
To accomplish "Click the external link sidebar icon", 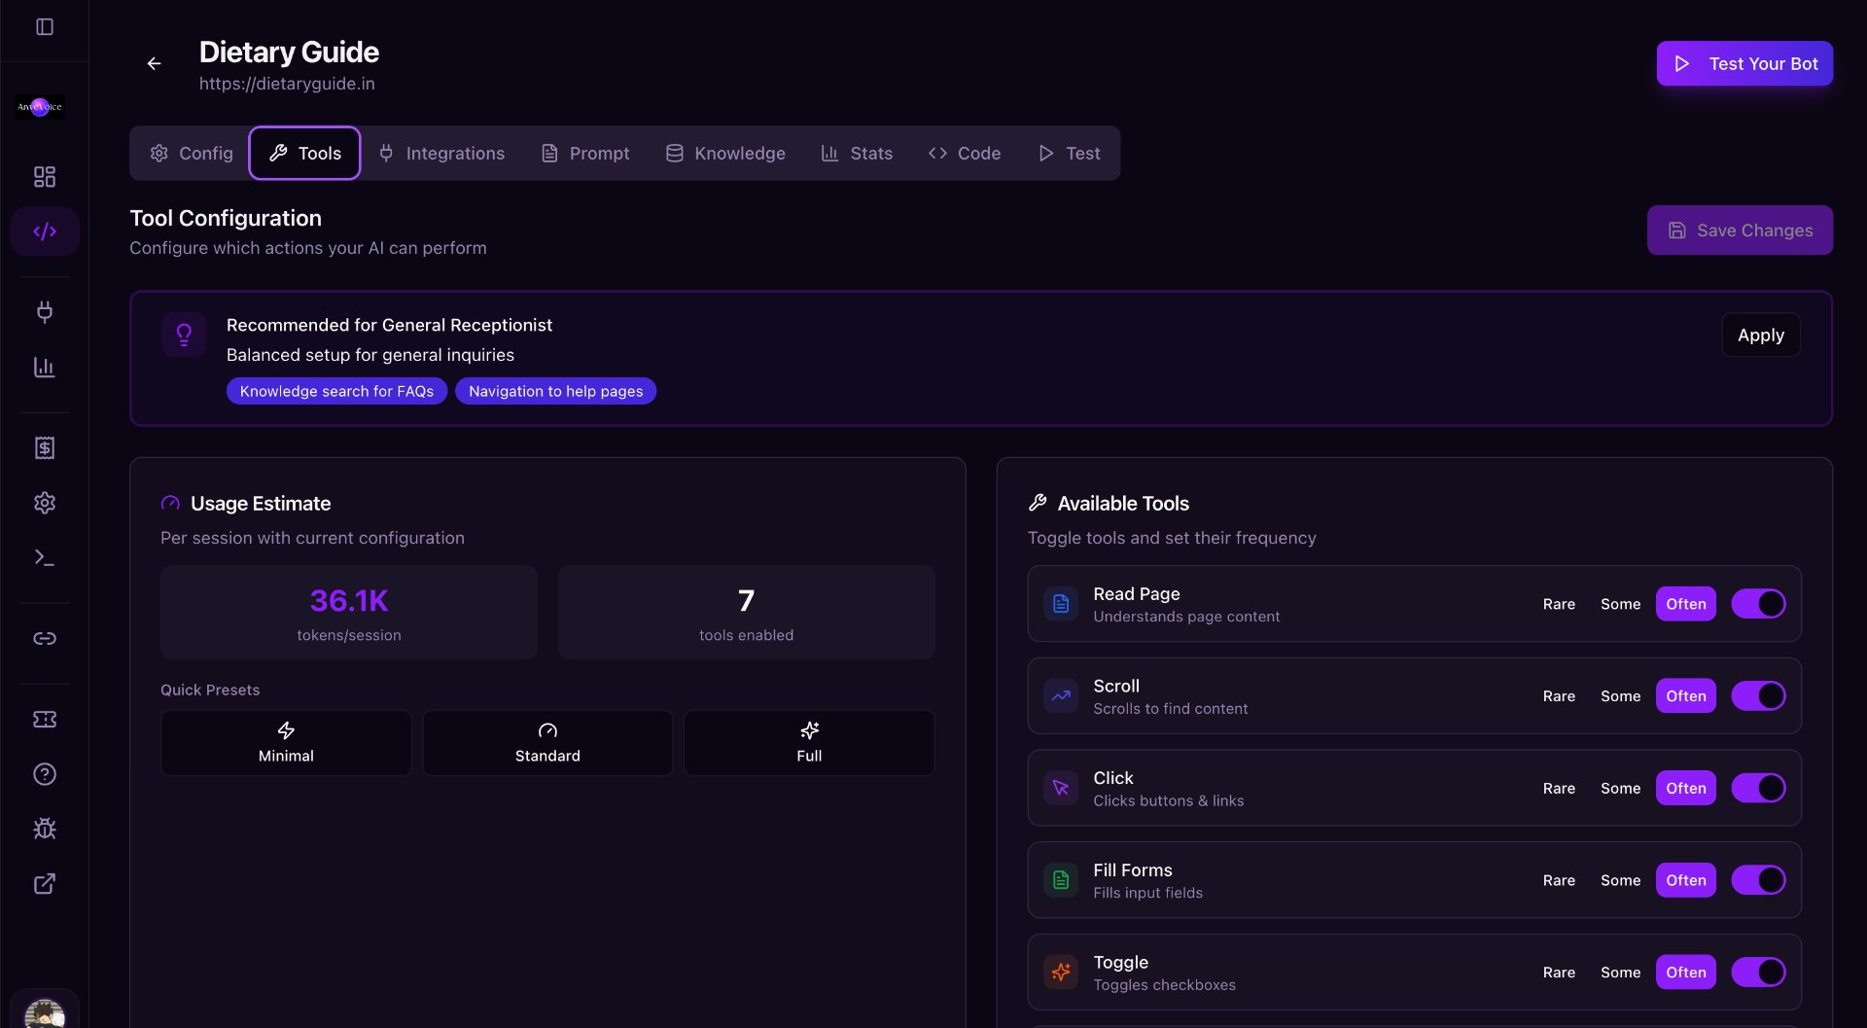I will point(45,884).
